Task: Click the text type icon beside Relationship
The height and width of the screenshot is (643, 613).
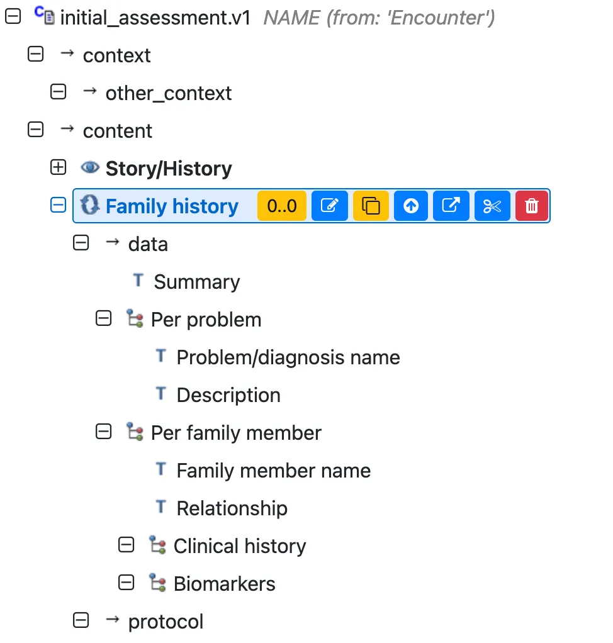Action: point(160,506)
